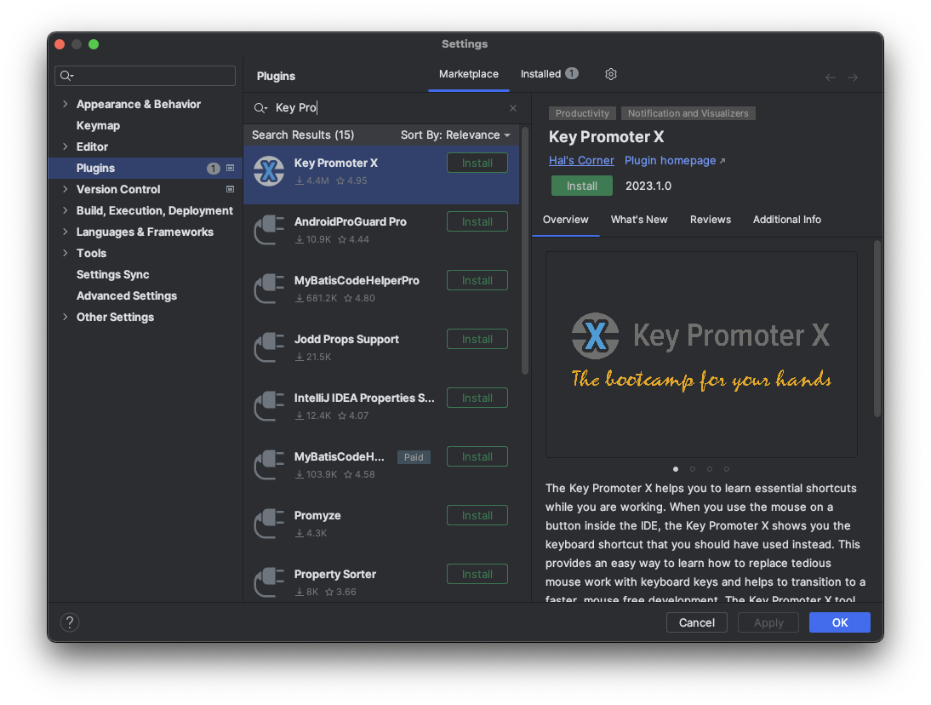Image resolution: width=931 pixels, height=705 pixels.
Task: Click the update count badge on Plugins
Action: tap(213, 169)
